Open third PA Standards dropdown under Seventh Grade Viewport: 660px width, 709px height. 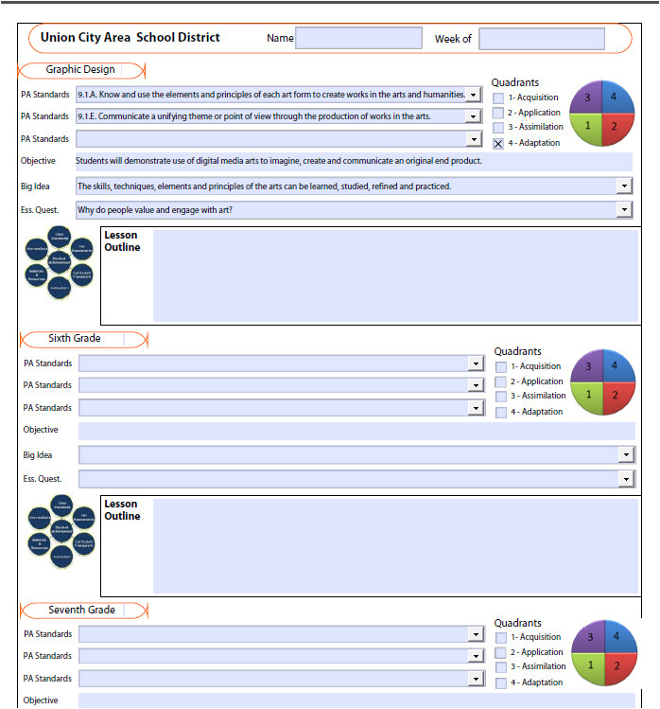[x=476, y=679]
